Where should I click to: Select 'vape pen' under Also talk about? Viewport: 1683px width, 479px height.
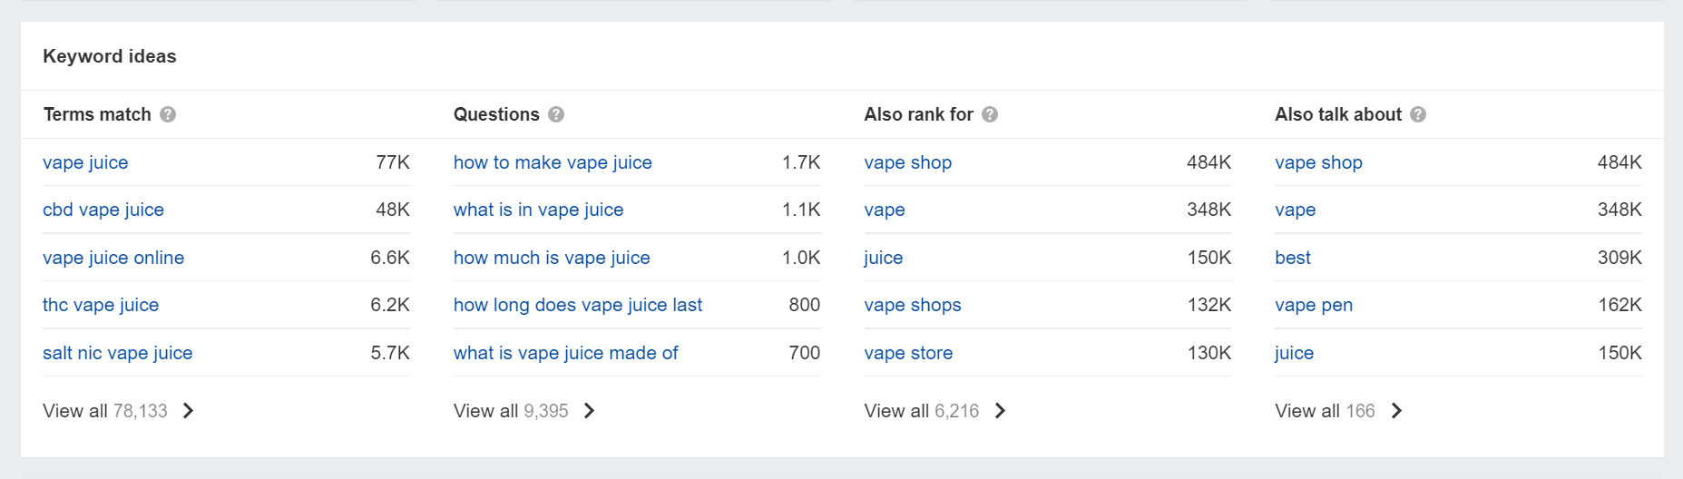click(x=1314, y=305)
